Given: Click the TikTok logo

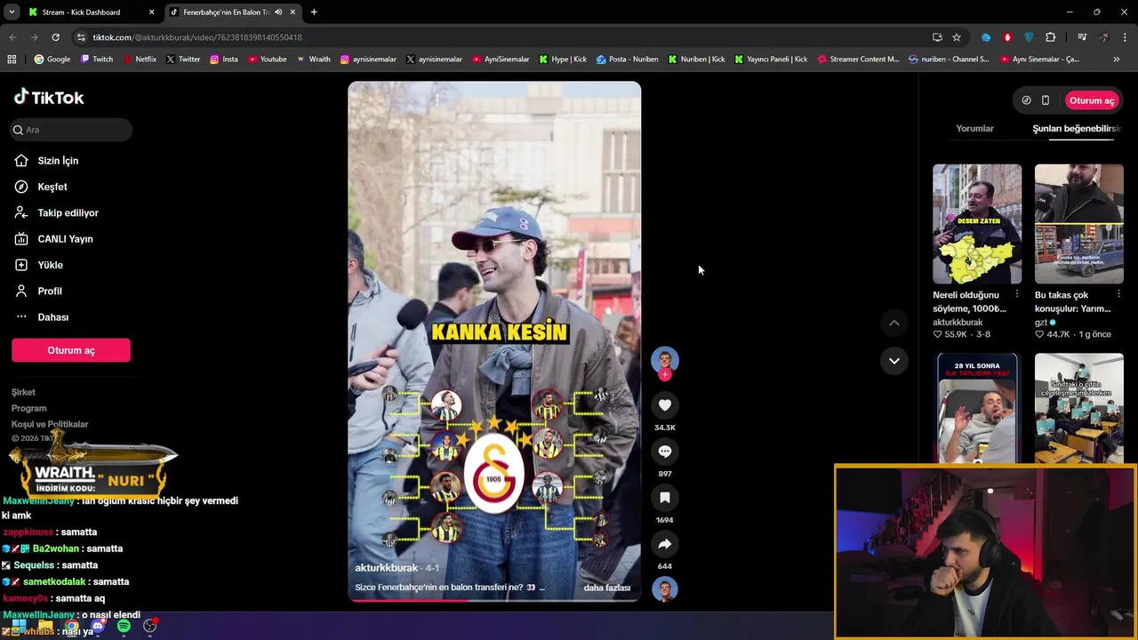Looking at the screenshot, I should (x=49, y=97).
